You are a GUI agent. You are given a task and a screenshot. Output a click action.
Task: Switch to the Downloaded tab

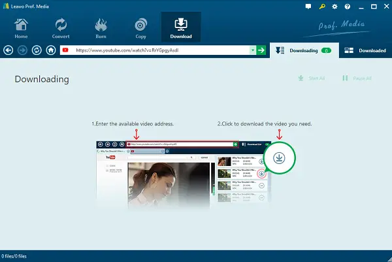pos(365,50)
